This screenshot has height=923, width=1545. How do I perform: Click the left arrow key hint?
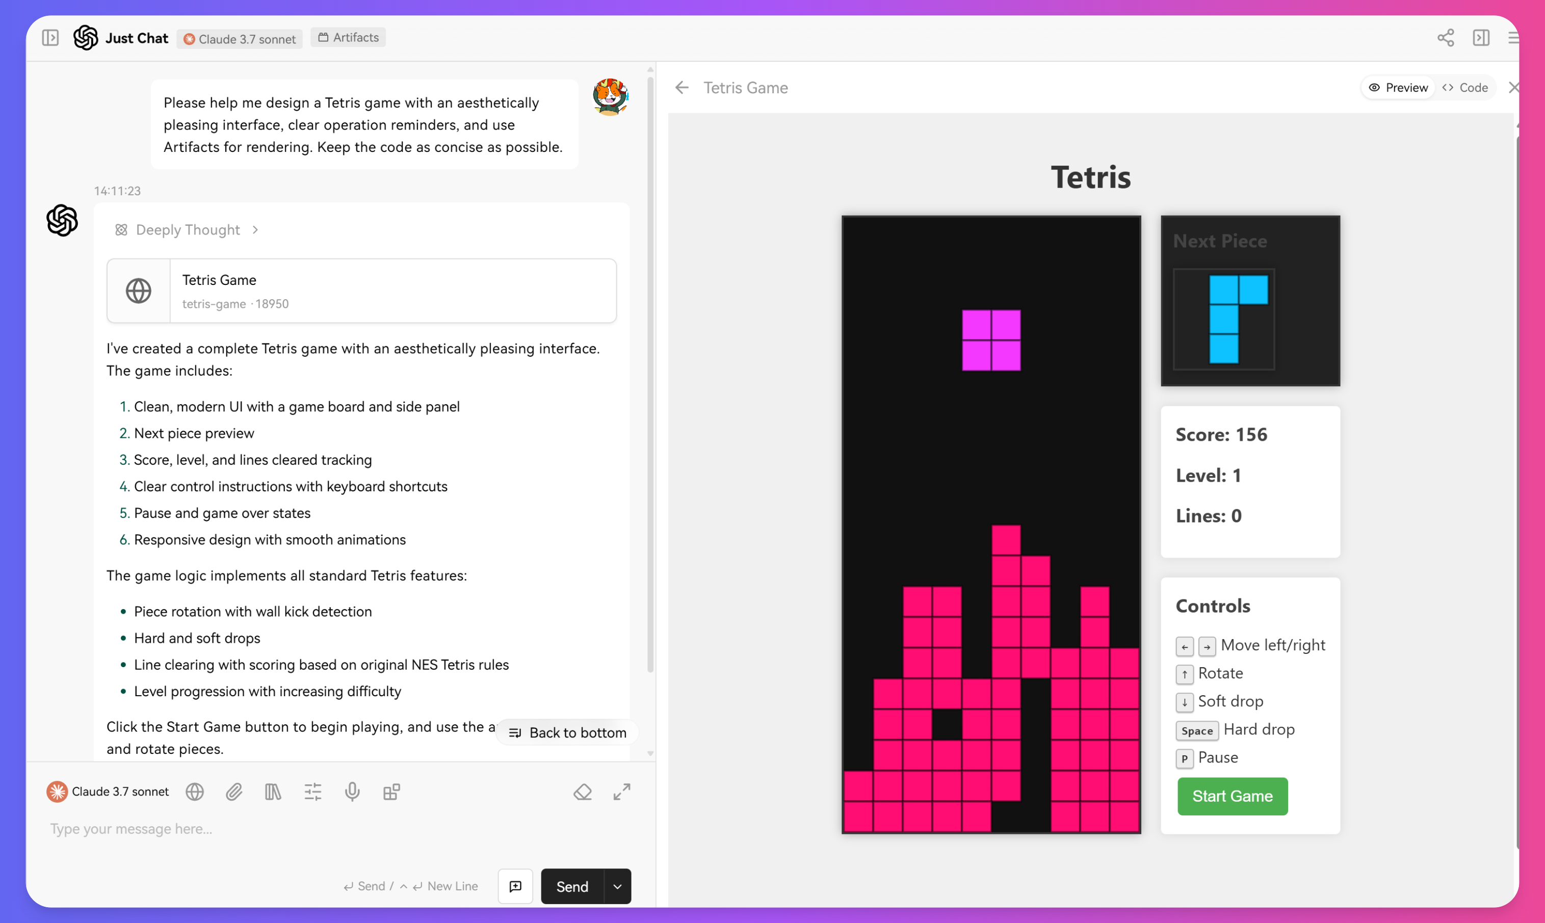click(x=1185, y=646)
